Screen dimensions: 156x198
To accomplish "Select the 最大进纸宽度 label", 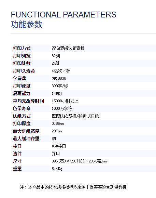I will click(26, 131).
